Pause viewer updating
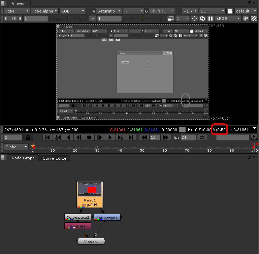 pyautogui.click(x=211, y=19)
